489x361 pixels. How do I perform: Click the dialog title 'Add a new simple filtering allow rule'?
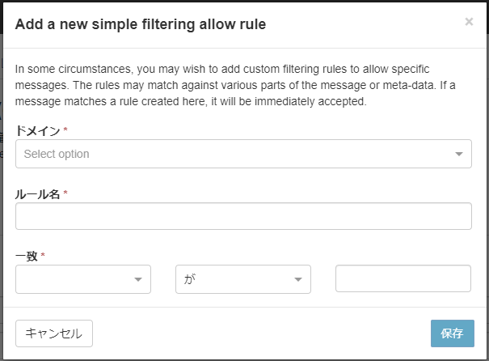141,24
